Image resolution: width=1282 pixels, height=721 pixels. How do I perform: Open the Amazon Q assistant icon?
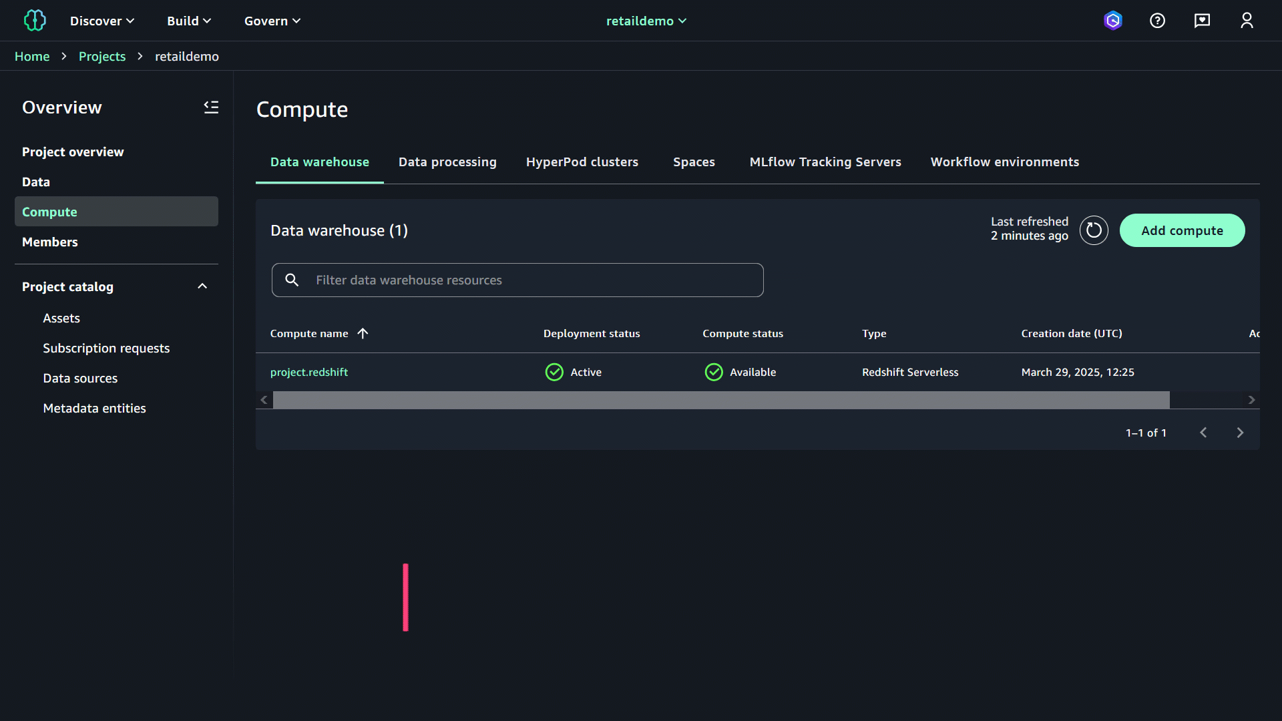tap(1112, 21)
